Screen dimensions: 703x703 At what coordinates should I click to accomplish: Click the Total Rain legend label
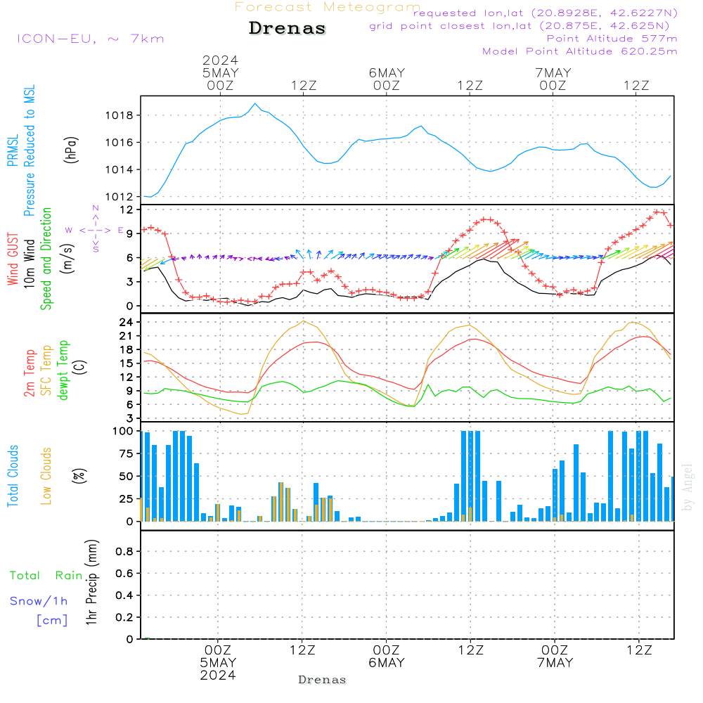[46, 576]
